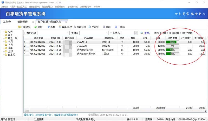The image size is (208, 121).
Task: Click the 刷新 refresh toolbar icon
Action: 35,27
